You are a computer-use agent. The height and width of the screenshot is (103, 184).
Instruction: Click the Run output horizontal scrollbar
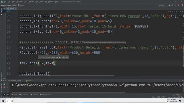click(68, 92)
